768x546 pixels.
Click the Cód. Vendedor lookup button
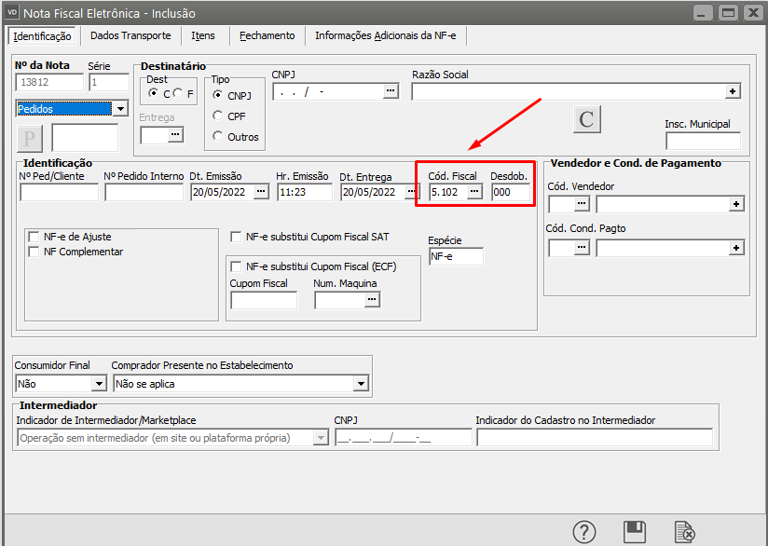pos(582,203)
